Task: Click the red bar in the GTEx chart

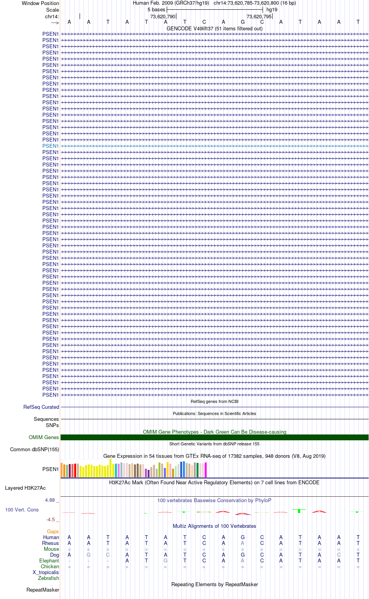Action: point(75,471)
